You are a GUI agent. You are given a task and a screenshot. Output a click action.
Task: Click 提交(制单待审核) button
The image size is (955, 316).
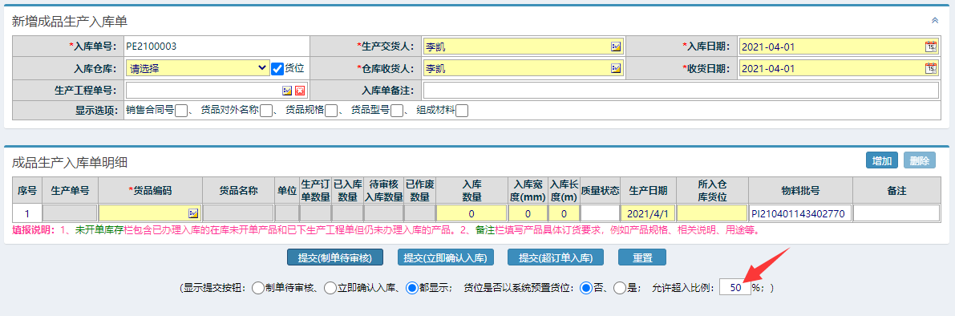tap(335, 257)
